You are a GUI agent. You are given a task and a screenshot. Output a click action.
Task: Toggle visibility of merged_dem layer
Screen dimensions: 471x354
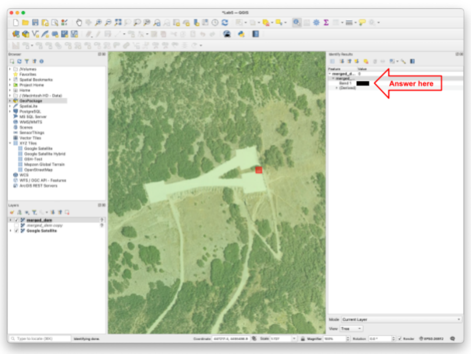coord(16,220)
